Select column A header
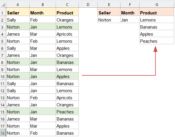The height and width of the screenshot is (137, 175). point(18,5)
